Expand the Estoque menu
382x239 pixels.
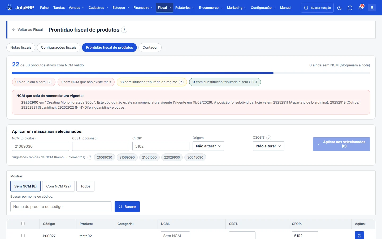click(x=121, y=8)
